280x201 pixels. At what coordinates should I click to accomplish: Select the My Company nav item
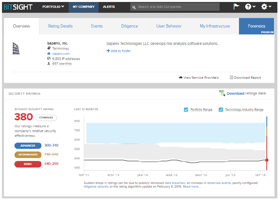(84, 7)
